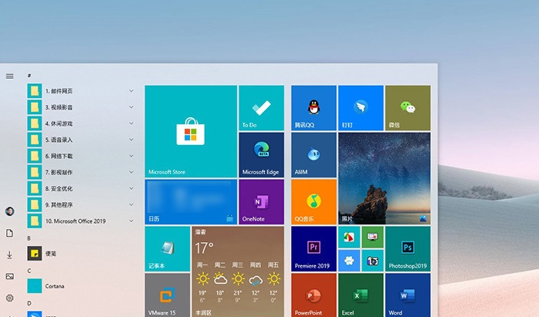The width and height of the screenshot is (539, 317).
Task: Open the small camera snapshot tile
Action: (372, 261)
